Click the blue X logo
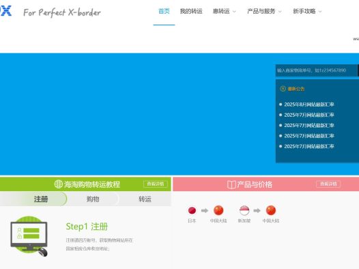 click(x=5, y=11)
